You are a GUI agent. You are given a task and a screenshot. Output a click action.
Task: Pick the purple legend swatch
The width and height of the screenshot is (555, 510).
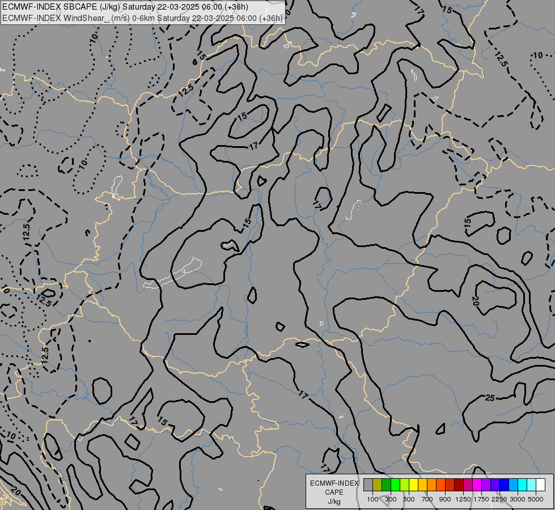486,484
